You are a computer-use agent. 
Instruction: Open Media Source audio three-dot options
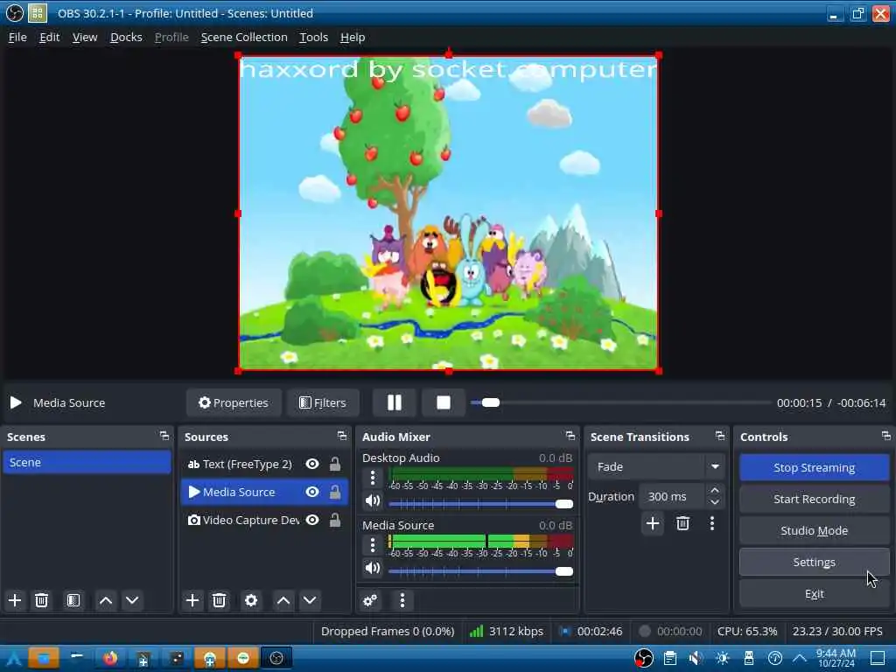(373, 545)
